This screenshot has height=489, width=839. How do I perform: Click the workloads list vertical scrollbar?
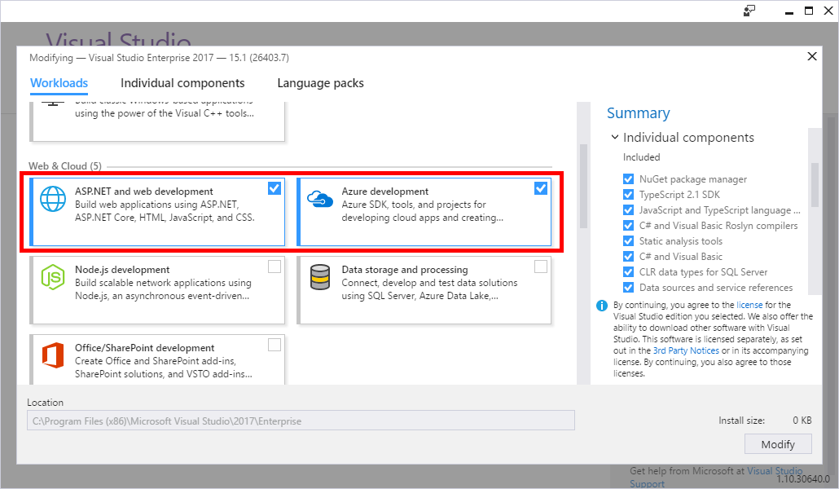pyautogui.click(x=582, y=187)
